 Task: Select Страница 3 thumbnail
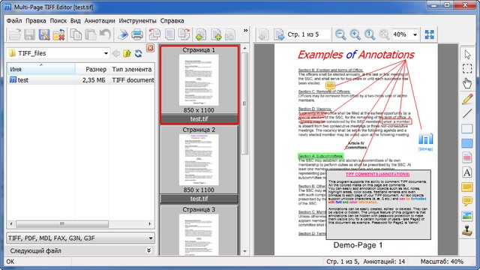point(199,230)
